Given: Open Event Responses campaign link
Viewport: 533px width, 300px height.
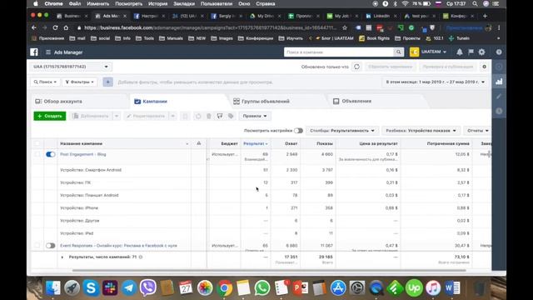Looking at the screenshot, I should (x=118, y=246).
